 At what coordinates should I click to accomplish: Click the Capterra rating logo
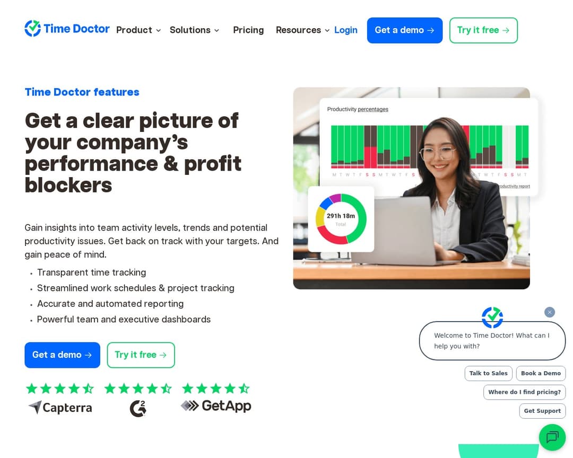coord(60,407)
